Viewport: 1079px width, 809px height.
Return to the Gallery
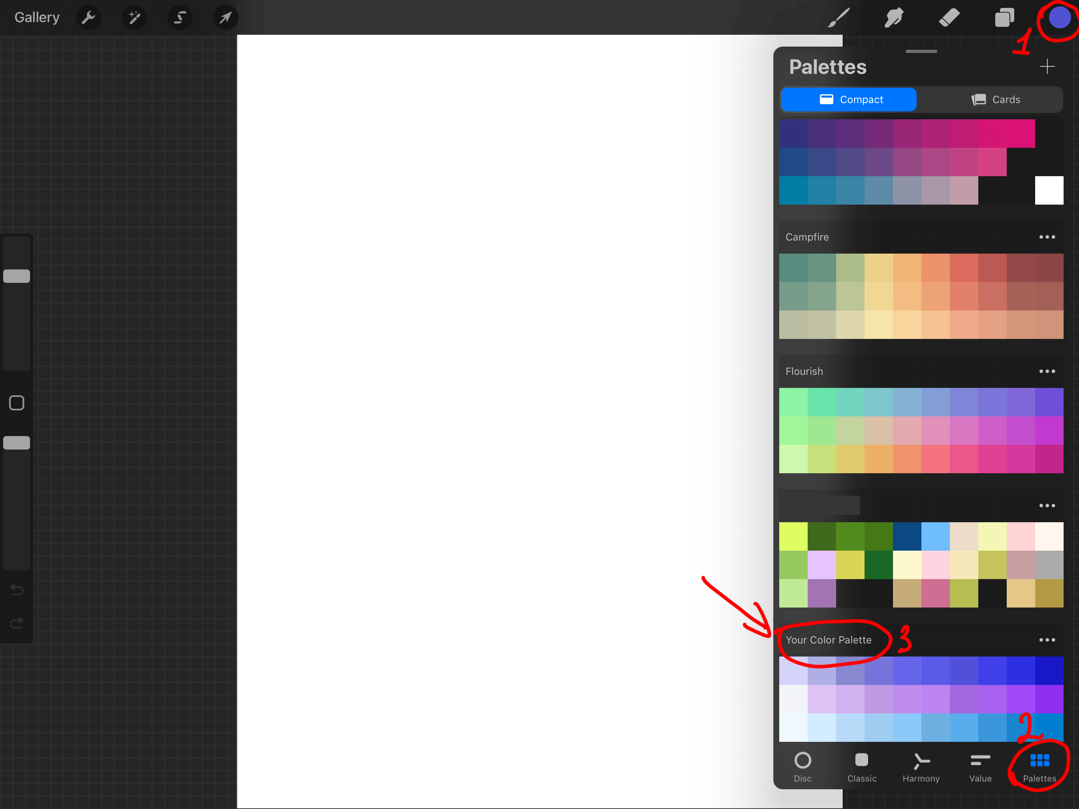(x=37, y=17)
